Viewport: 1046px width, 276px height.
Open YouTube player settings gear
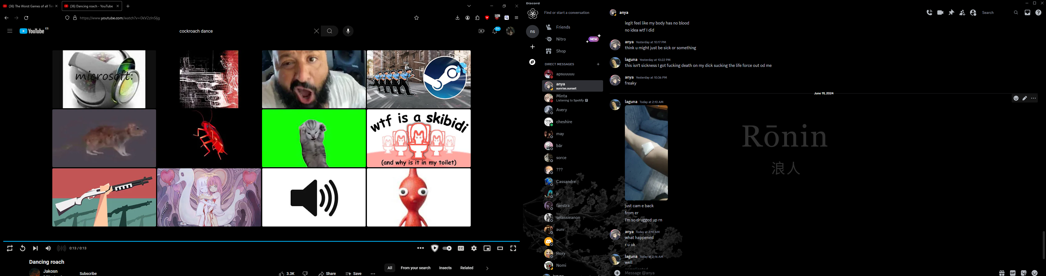click(x=474, y=249)
